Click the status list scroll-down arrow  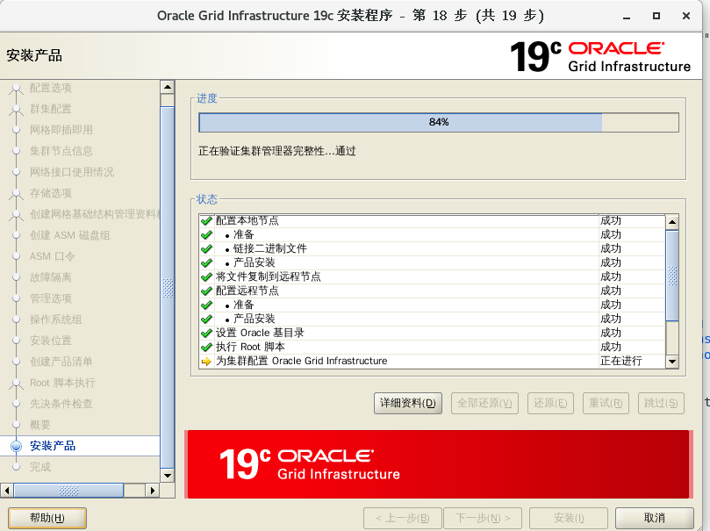(672, 362)
